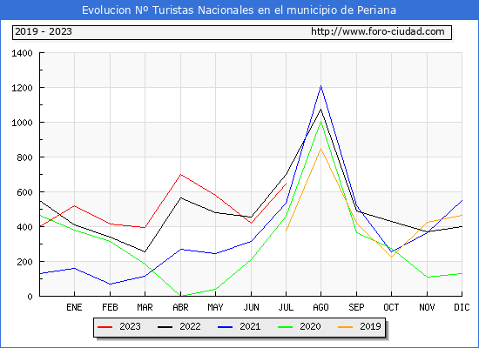Image resolution: width=479 pixels, height=348 pixels.
Task: Click the 1400 y-axis label
Action: click(22, 53)
